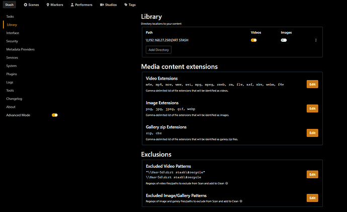Screen dimensions: 347x212
Task: Disable Videos toggle for DIRT STASH path
Action: coord(253,40)
